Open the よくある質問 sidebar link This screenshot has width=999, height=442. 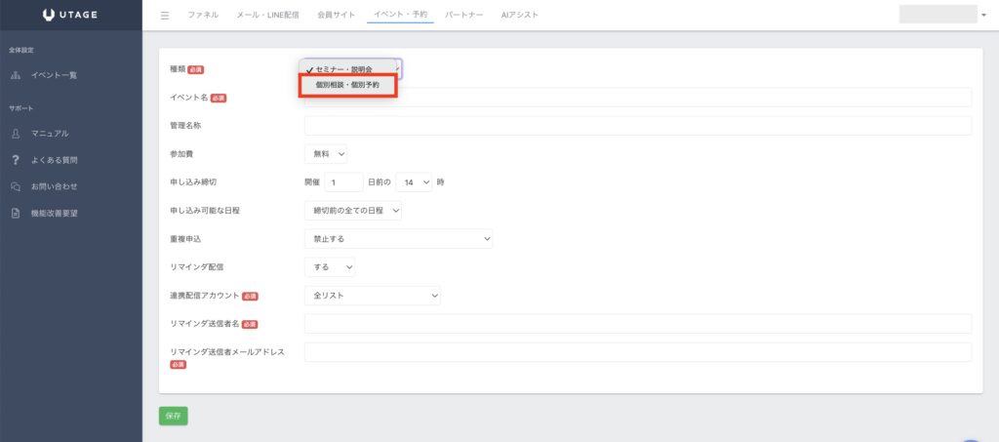tap(55, 160)
